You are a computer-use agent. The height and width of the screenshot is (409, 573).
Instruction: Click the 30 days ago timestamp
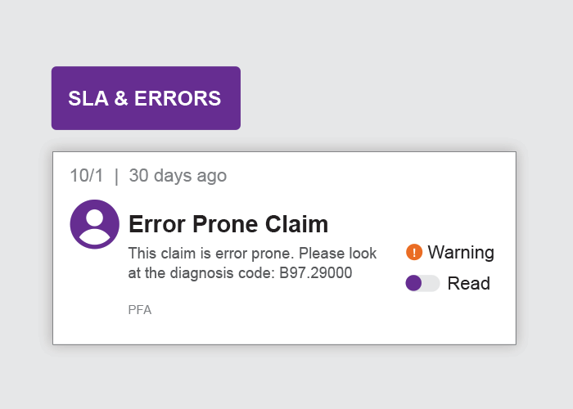(x=178, y=175)
